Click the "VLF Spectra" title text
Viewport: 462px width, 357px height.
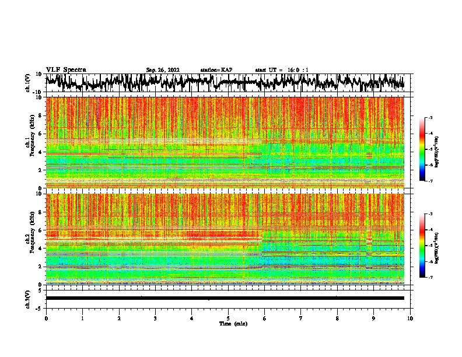click(x=66, y=70)
